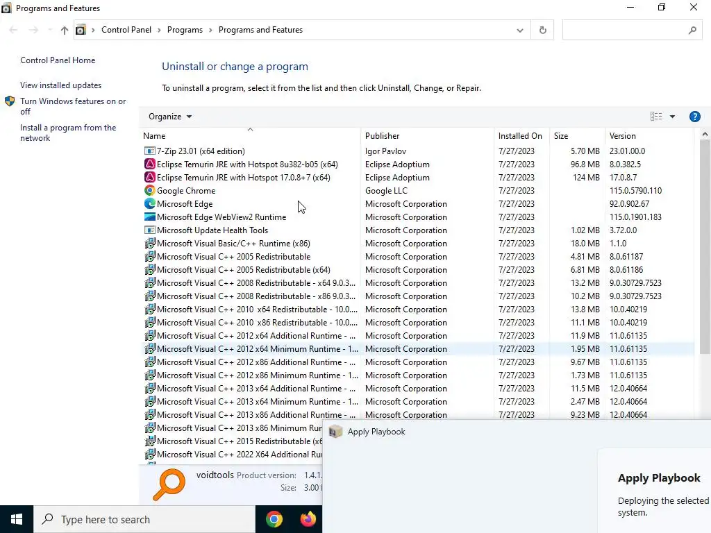711x533 pixels.
Task: Select Visual C++ 2013 x64 Additional Runtime row
Action: [419, 388]
